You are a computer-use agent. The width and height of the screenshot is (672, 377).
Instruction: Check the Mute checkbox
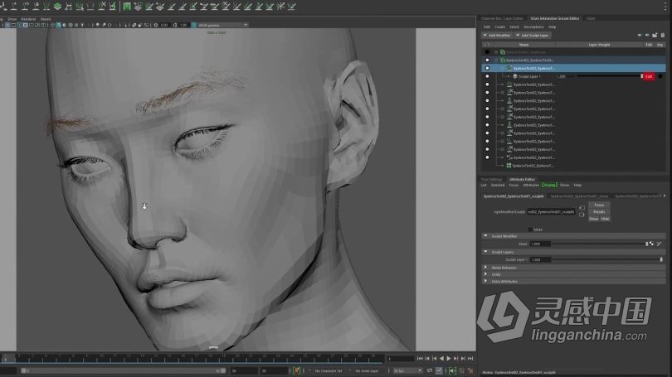click(530, 230)
